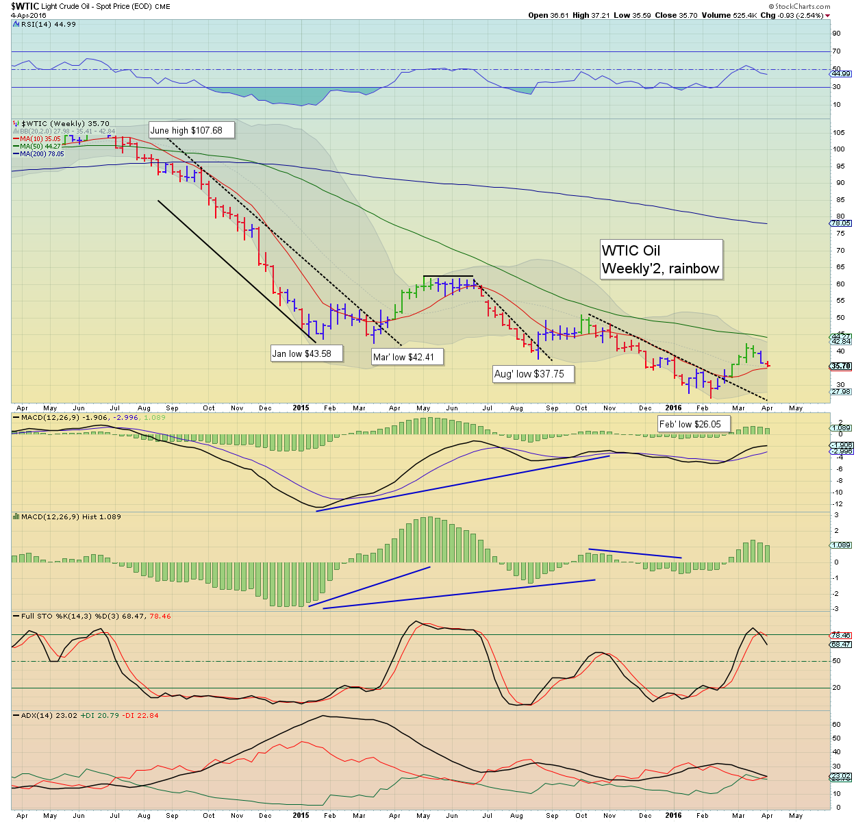Click the red down arrow after Chg
The width and height of the screenshot is (856, 822).
coord(828,16)
